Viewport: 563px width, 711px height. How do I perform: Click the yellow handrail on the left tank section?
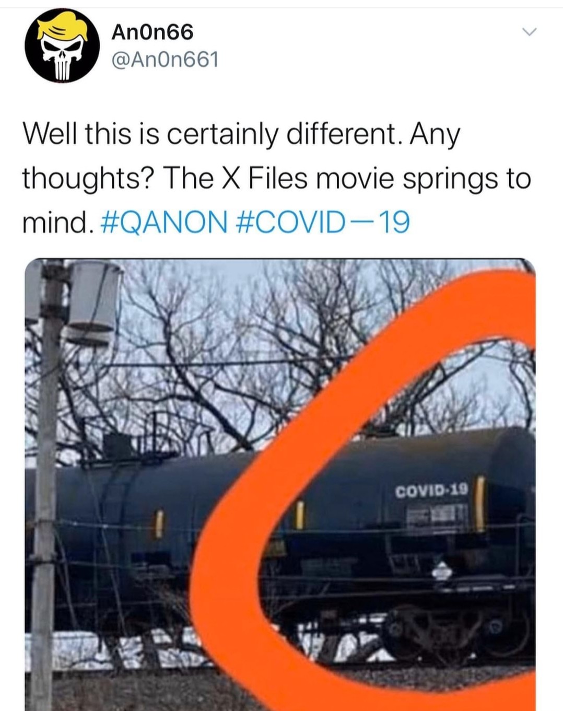pos(159,524)
